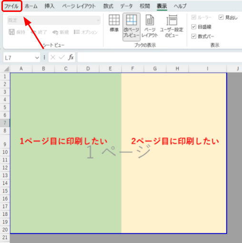
Task: Open the 校閲 tab
Action: point(145,6)
